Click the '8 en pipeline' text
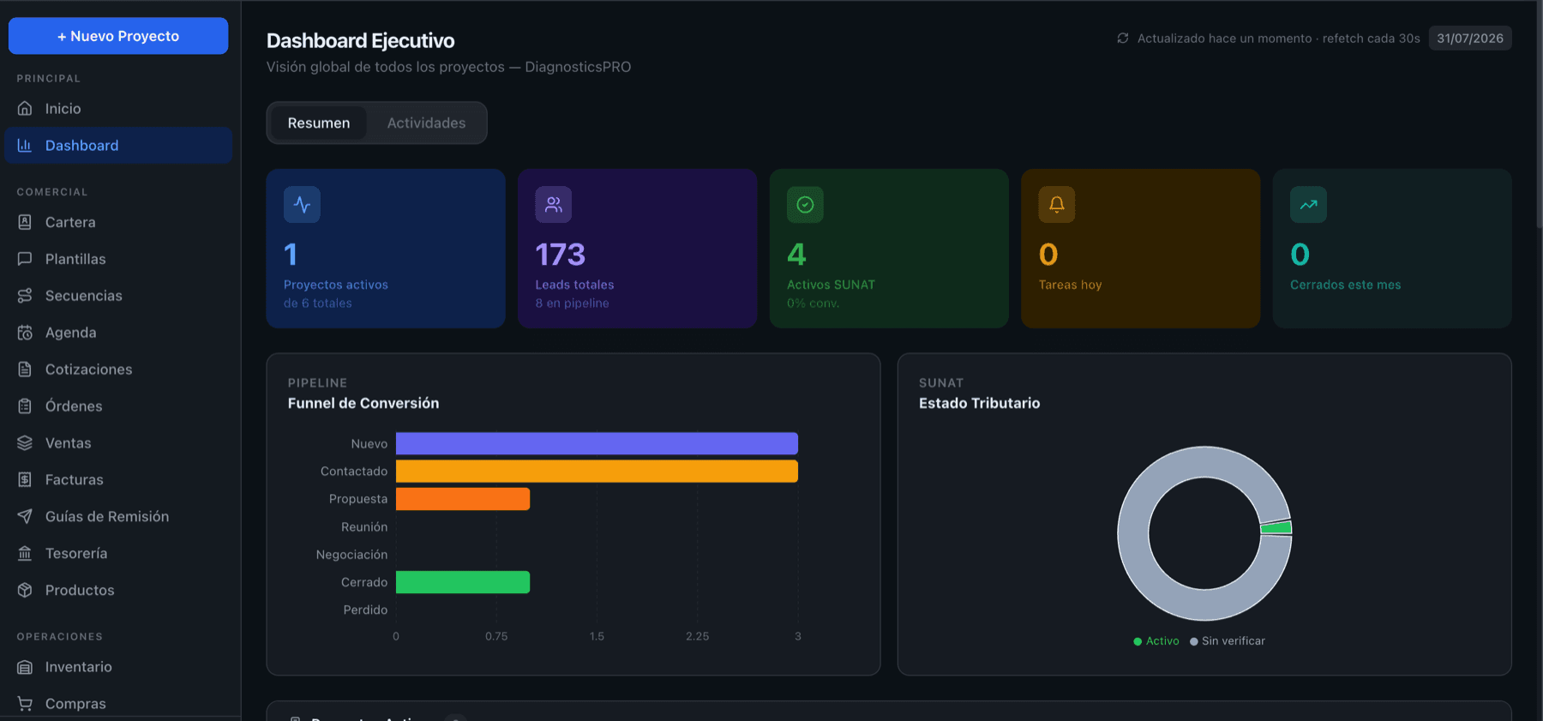 point(573,303)
